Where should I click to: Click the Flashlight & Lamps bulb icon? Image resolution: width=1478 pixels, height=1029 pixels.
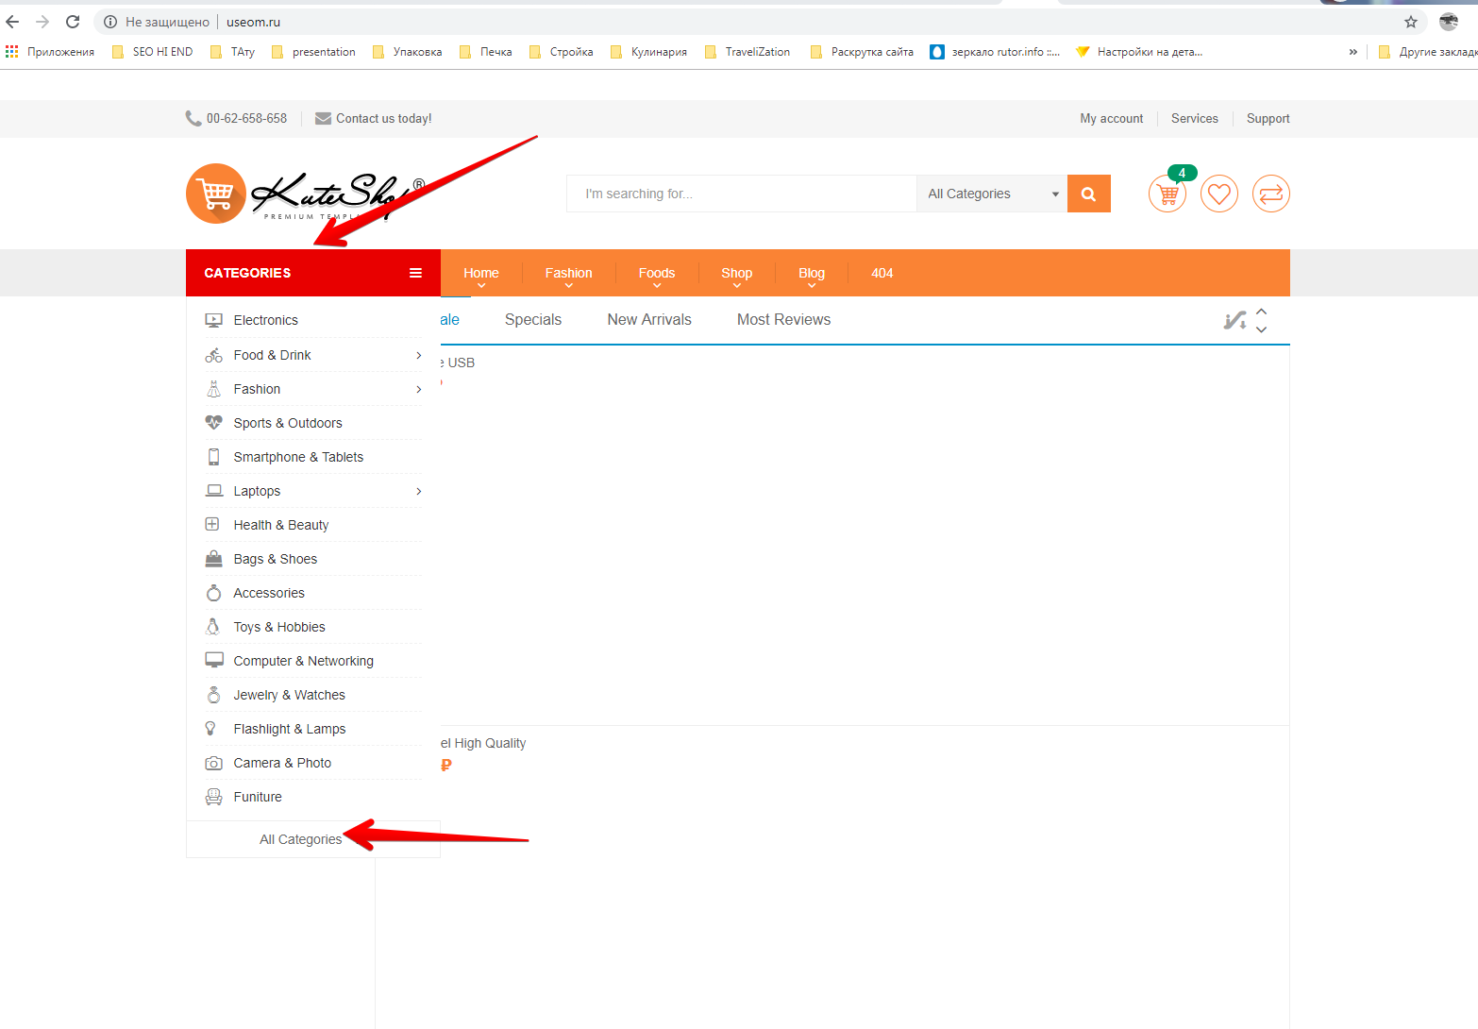(x=210, y=728)
